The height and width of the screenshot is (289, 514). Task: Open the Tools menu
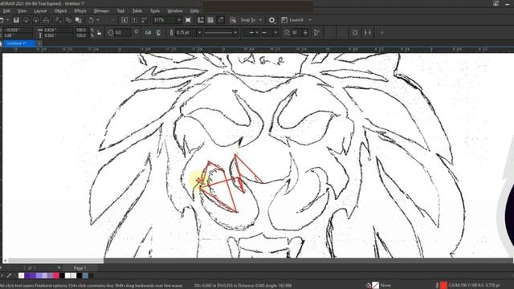[x=155, y=10]
